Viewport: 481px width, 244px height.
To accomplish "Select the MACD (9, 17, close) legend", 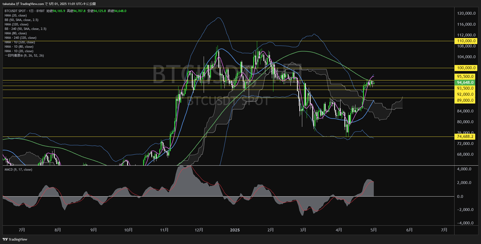I will (x=18, y=170).
